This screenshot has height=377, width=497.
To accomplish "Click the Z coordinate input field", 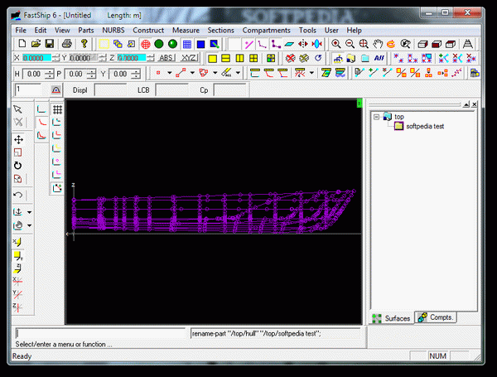I will click(131, 58).
